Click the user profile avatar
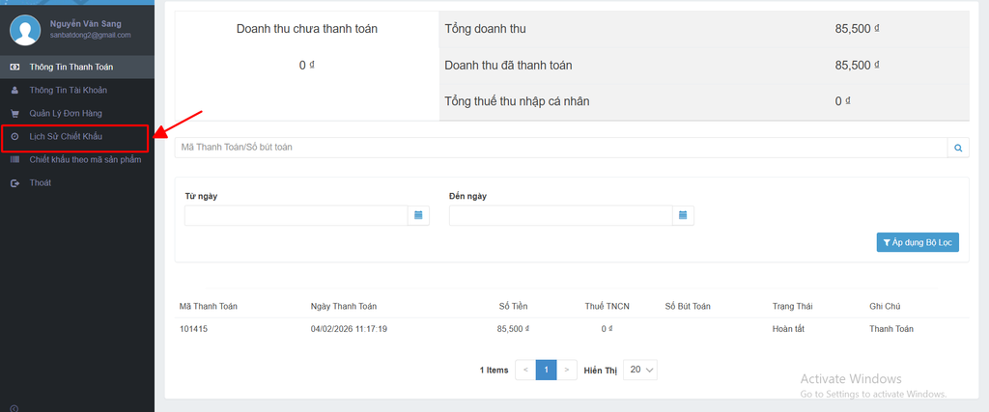989x412 pixels. point(24,30)
